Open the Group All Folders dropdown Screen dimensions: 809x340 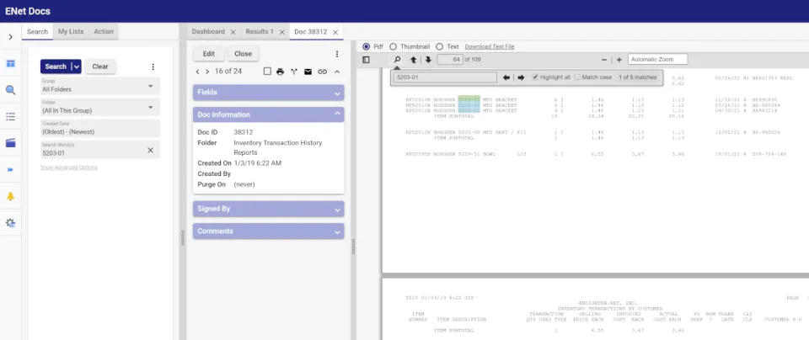(100, 86)
